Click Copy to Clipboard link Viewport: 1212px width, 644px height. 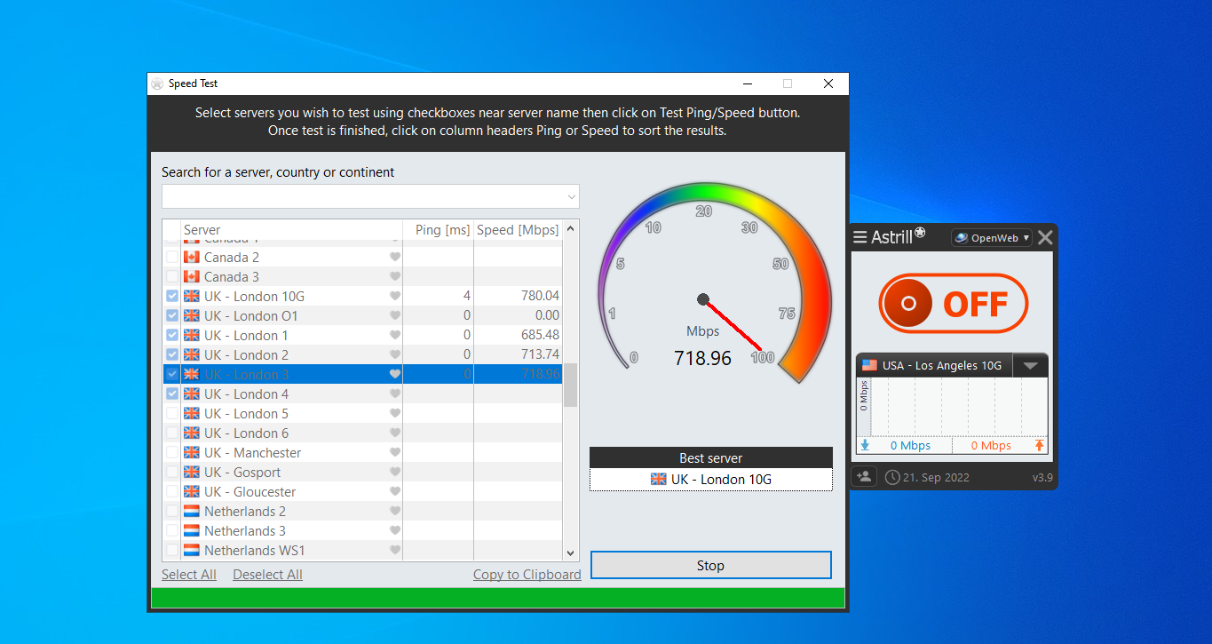tap(527, 575)
